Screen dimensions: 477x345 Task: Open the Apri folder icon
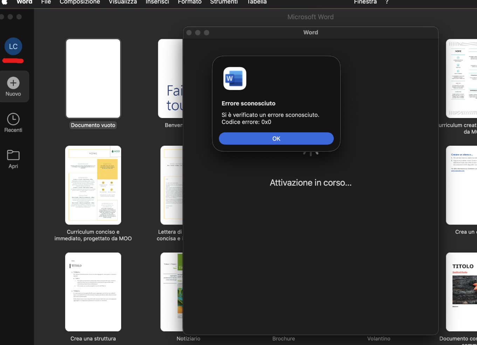pyautogui.click(x=13, y=155)
